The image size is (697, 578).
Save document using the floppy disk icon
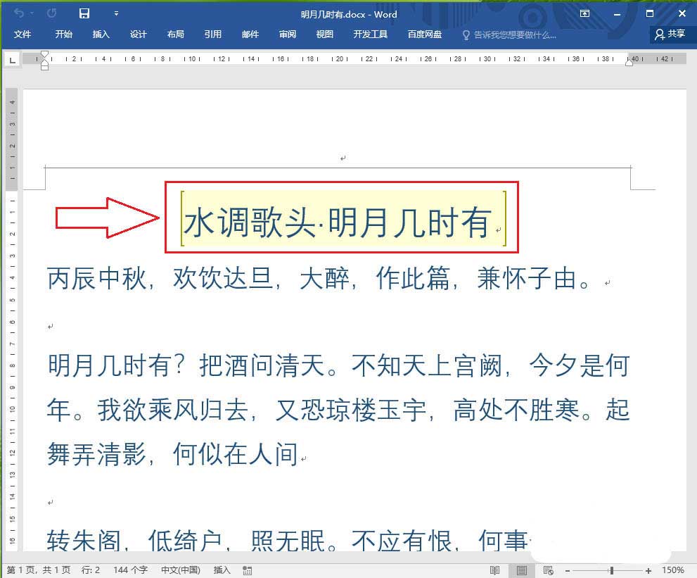pyautogui.click(x=84, y=13)
